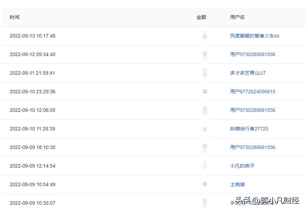Select the amount cell beside 吟啸徐行者27720
Screen dimensions: 305x210
pyautogui.click(x=205, y=129)
